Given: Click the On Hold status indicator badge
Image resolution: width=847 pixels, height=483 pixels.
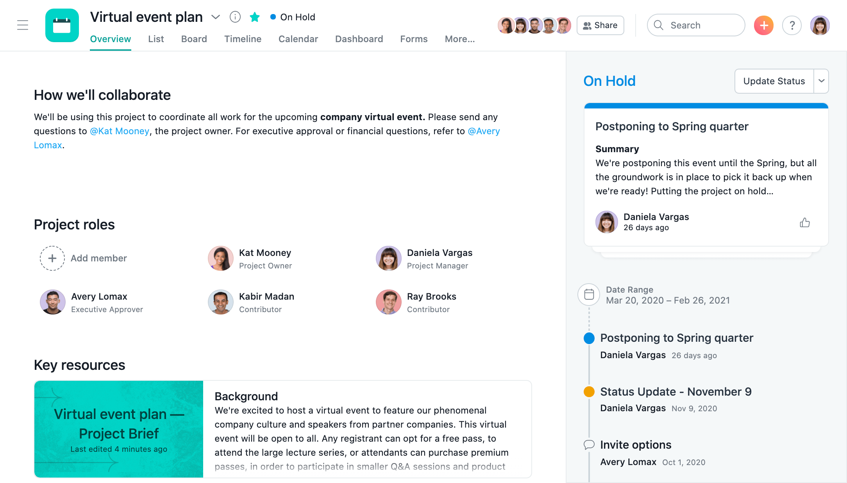Looking at the screenshot, I should [x=292, y=17].
